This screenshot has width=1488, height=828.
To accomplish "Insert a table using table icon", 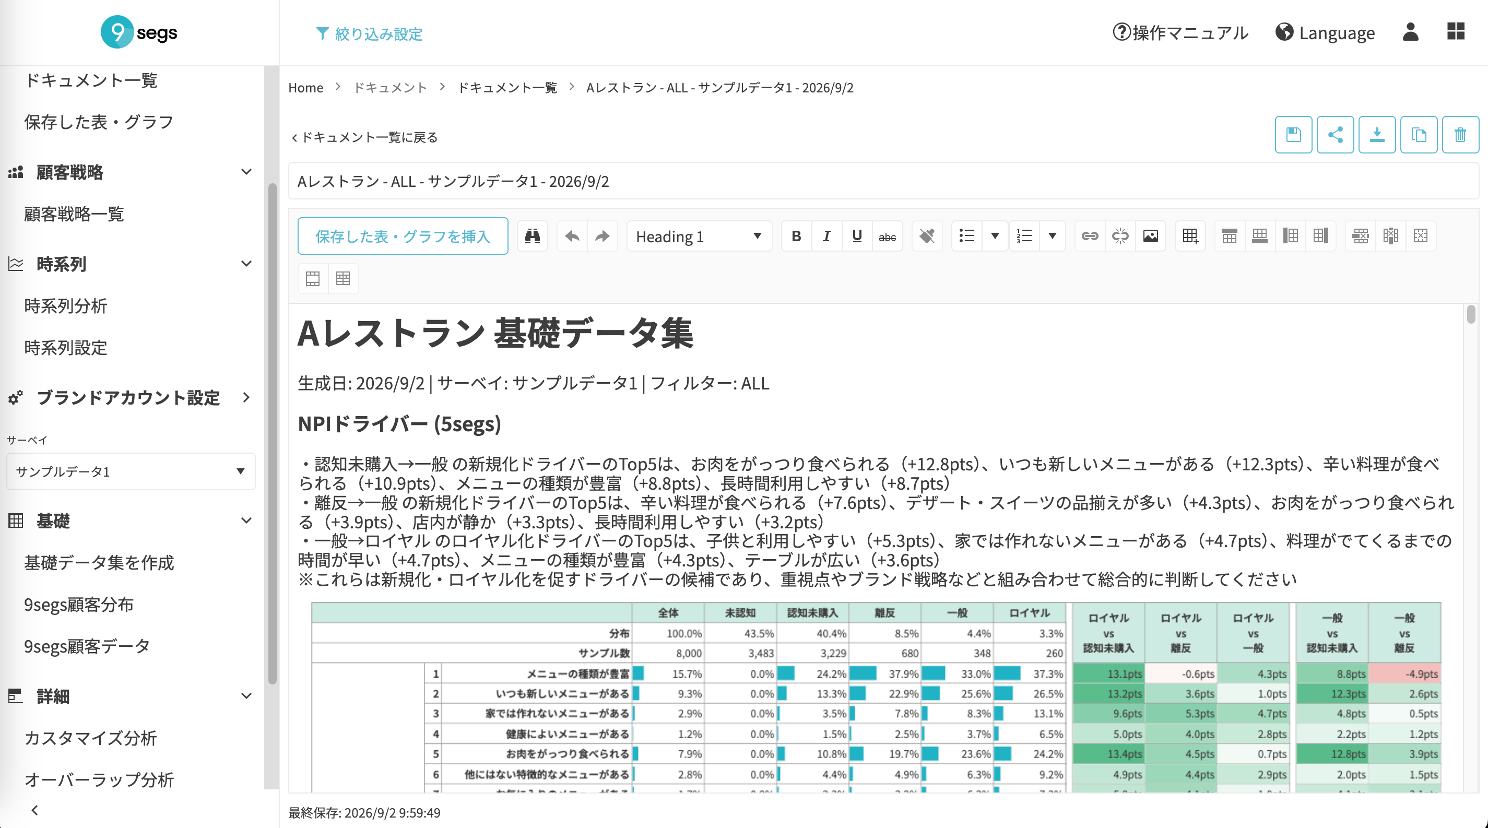I will [1190, 236].
